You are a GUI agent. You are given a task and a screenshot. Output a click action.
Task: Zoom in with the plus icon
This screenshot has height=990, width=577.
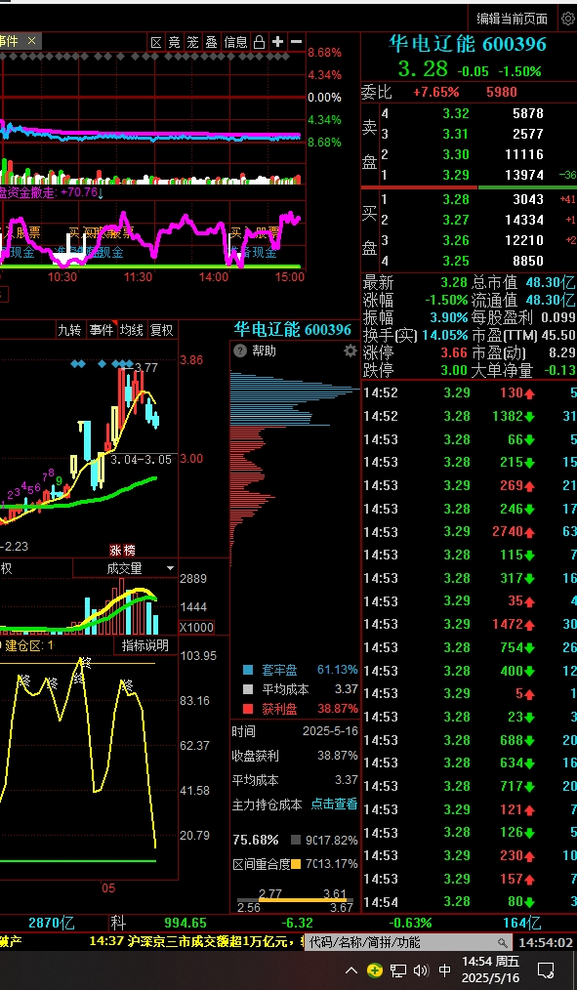[277, 42]
